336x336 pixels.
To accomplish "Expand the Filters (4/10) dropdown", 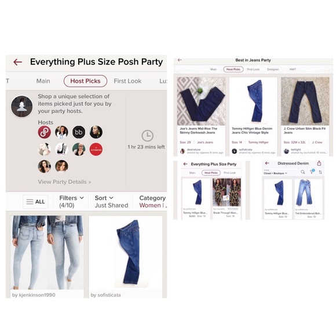I will (71, 202).
